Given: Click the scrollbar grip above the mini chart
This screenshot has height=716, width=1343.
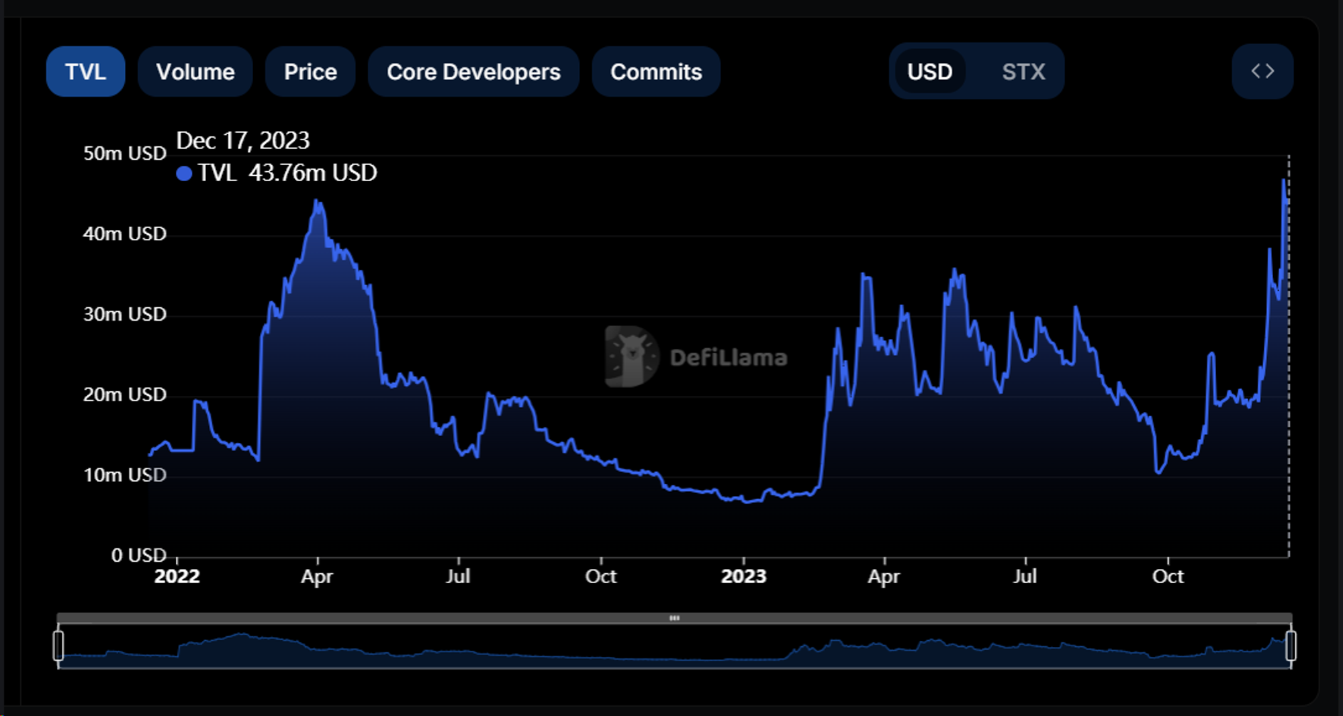Looking at the screenshot, I should click(675, 618).
